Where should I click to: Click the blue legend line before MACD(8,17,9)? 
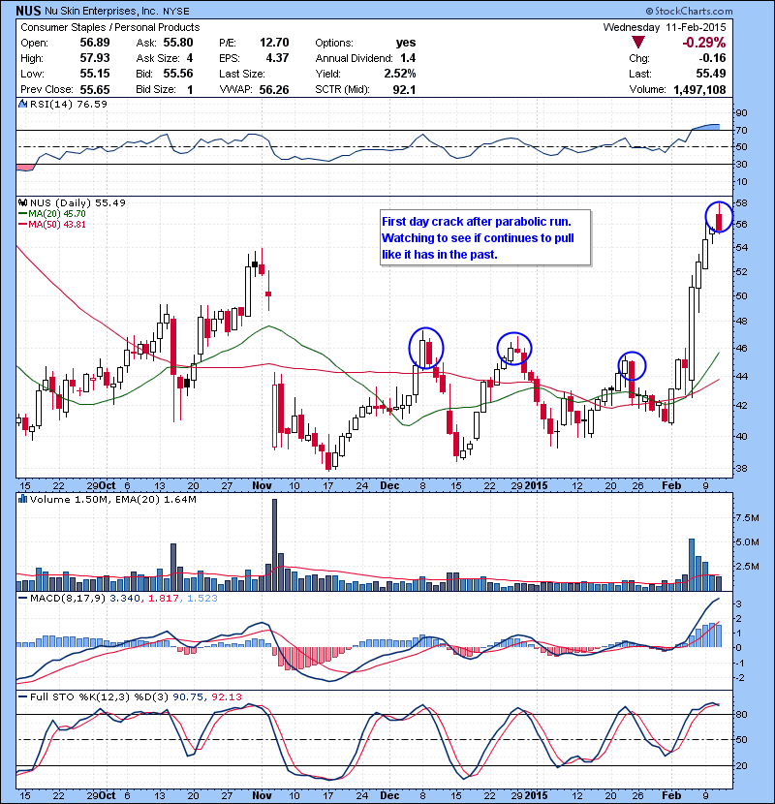pyautogui.click(x=22, y=598)
